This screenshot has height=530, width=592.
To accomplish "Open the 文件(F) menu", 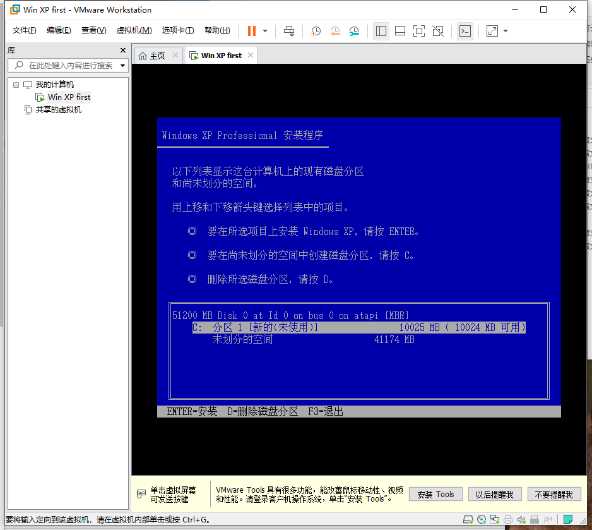I will [x=24, y=30].
